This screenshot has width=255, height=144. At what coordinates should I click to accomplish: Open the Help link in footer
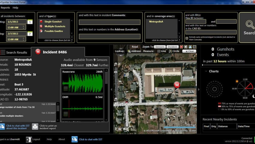(49, 139)
